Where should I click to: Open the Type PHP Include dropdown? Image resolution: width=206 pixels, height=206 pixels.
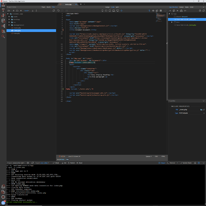[x=192, y=113]
